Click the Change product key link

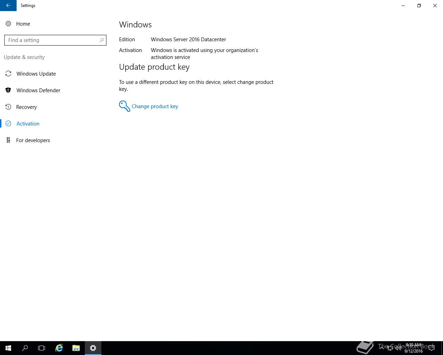pos(155,106)
